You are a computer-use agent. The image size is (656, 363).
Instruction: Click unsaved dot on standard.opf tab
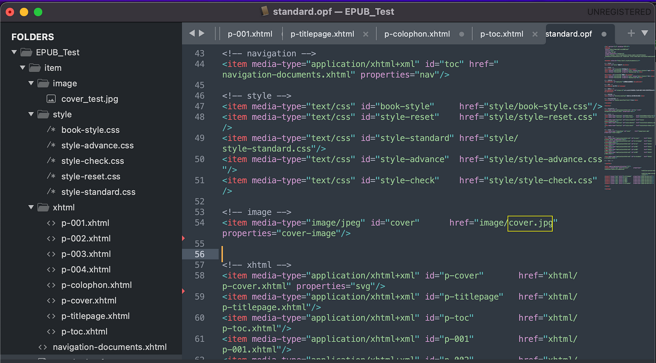point(604,34)
